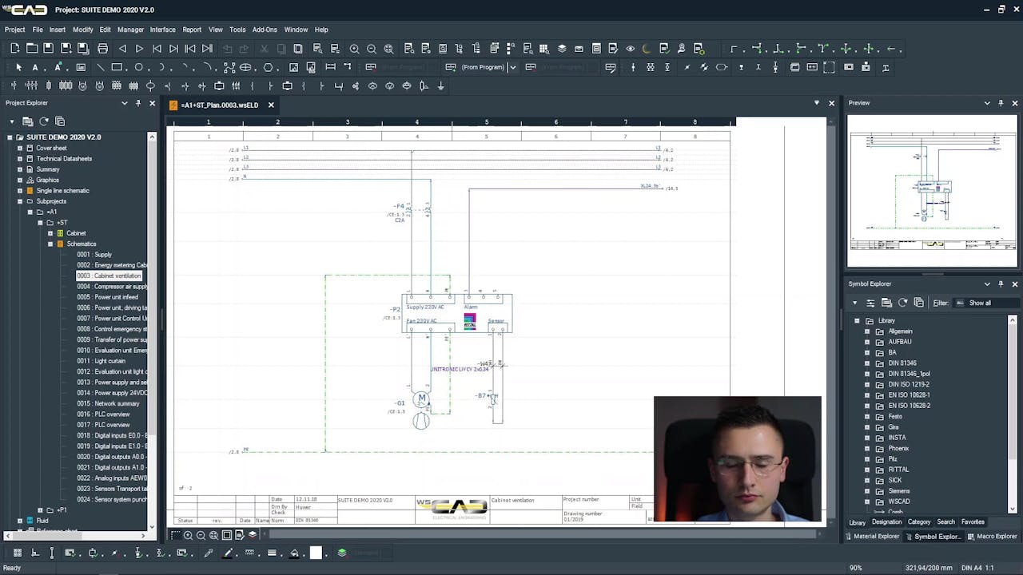Pin the Preview panel
This screenshot has height=575, width=1023.
coord(1001,103)
